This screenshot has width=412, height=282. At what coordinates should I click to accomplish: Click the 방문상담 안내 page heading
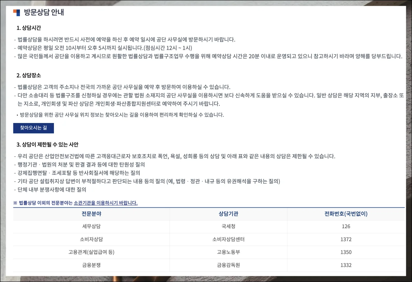coord(44,13)
